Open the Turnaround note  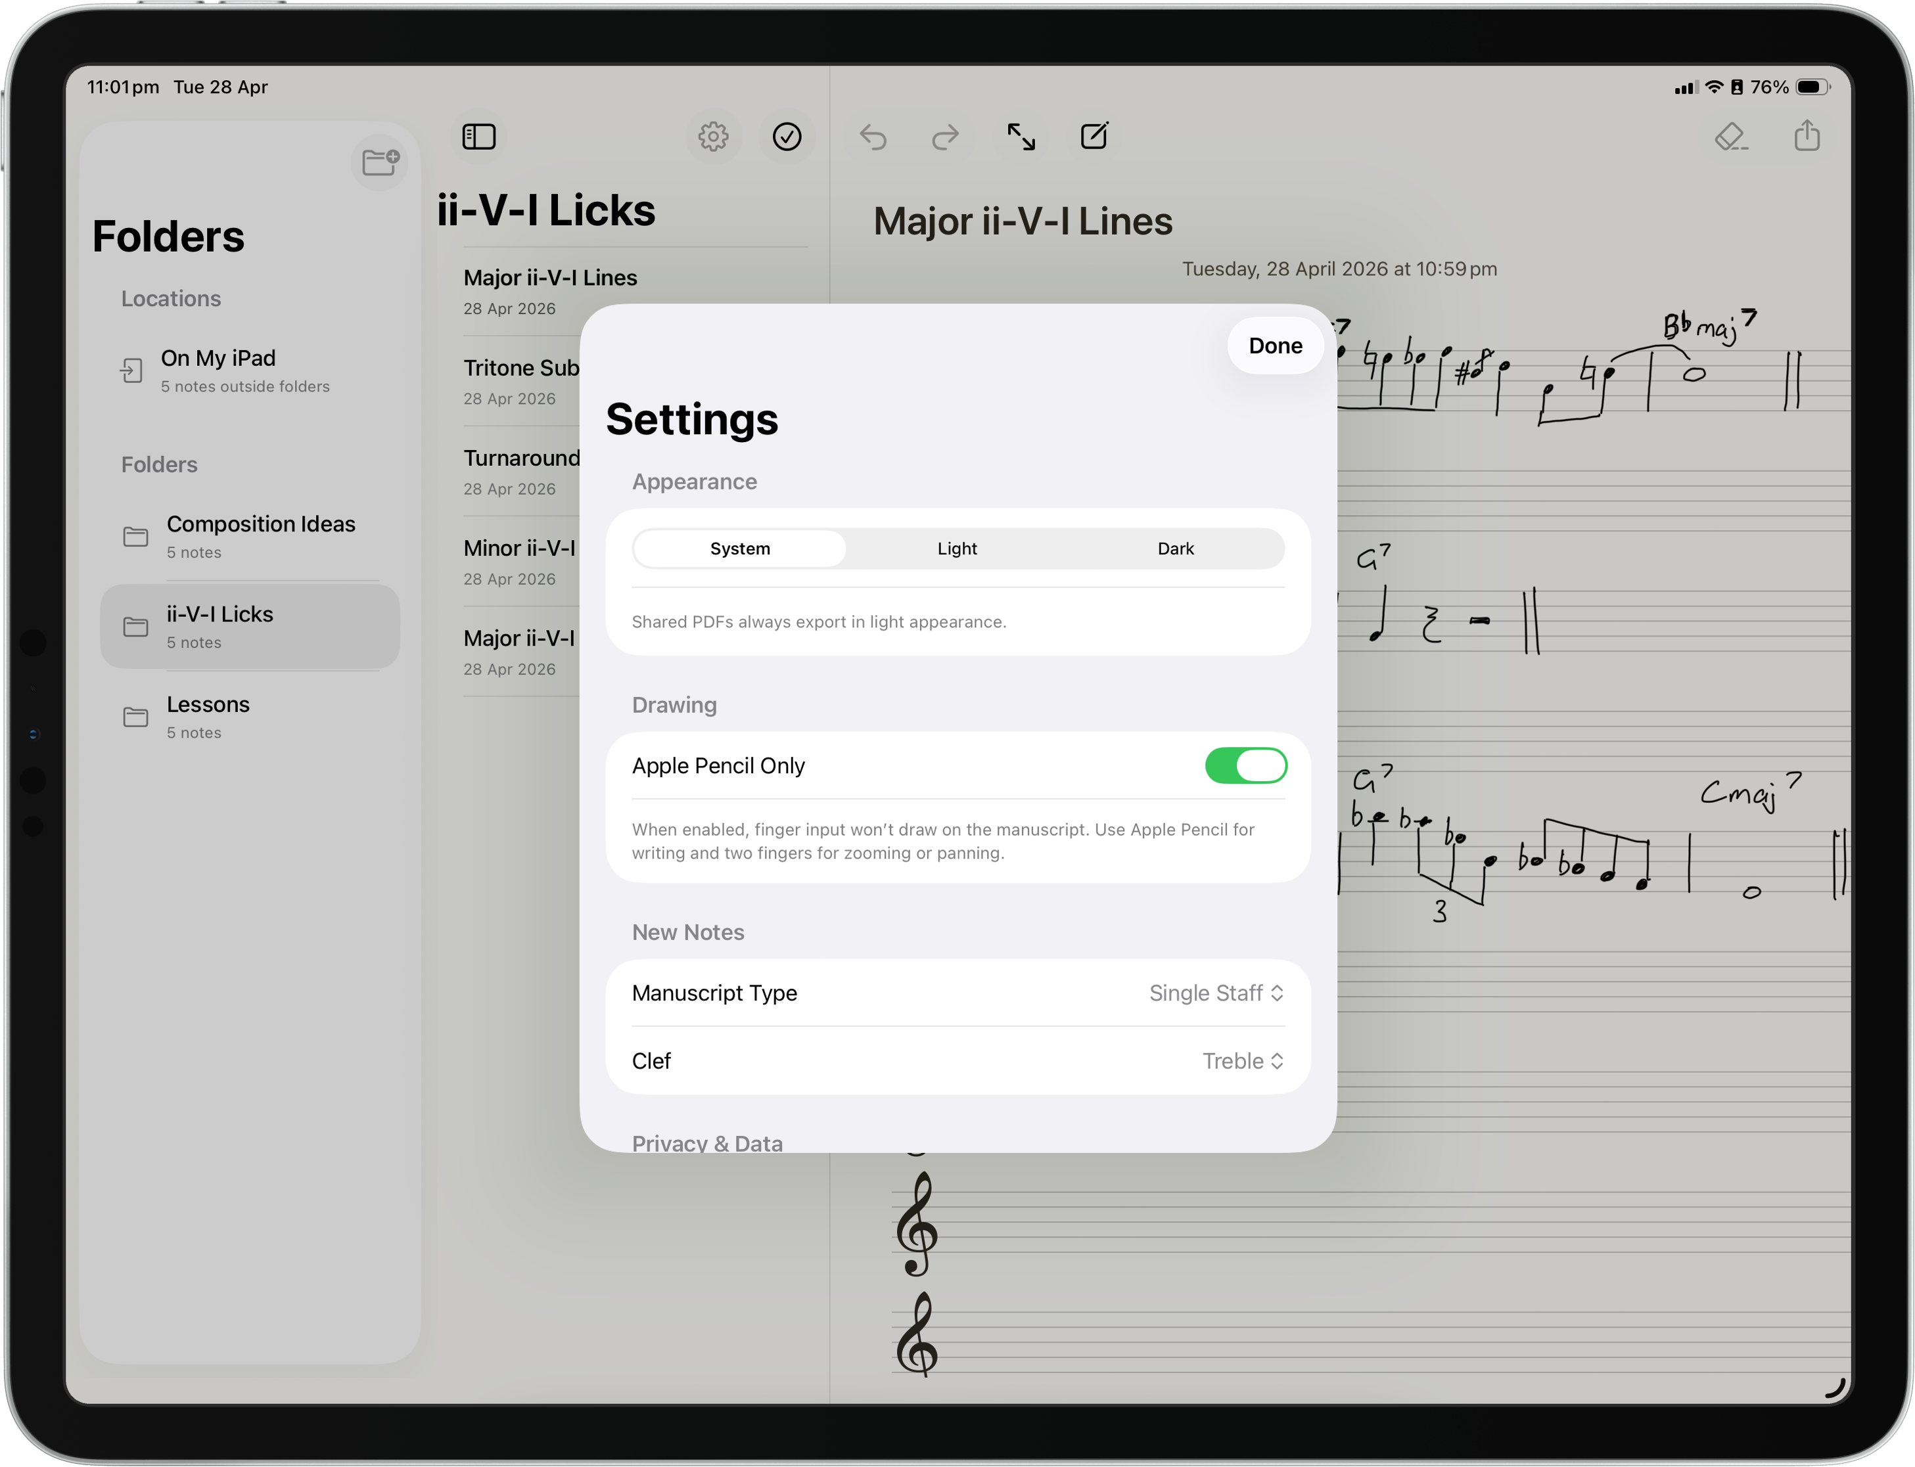[x=520, y=472]
